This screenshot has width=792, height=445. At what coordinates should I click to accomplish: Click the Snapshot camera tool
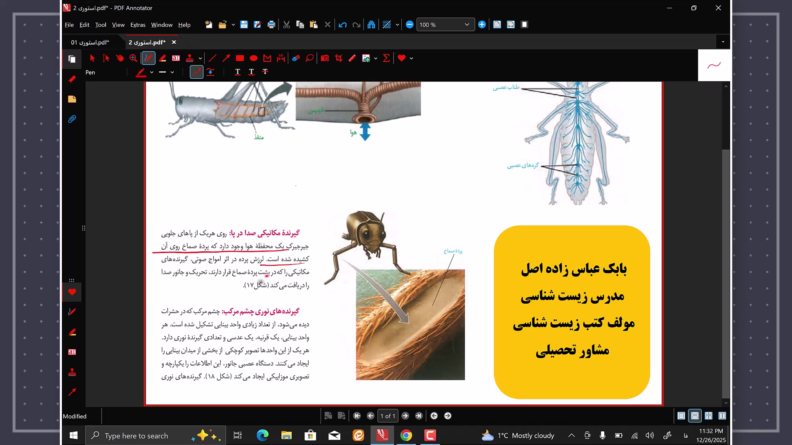(x=325, y=58)
